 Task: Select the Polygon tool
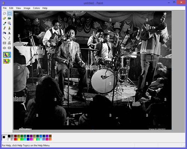pos(9,43)
